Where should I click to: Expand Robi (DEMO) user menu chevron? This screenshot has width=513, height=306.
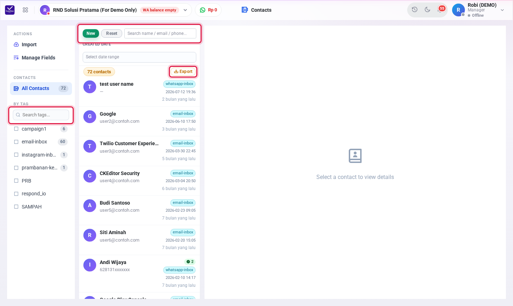[x=502, y=10]
